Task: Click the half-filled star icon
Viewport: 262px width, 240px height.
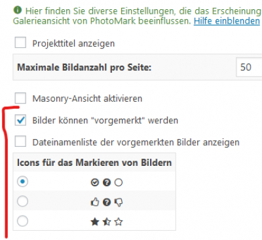Action: click(107, 222)
